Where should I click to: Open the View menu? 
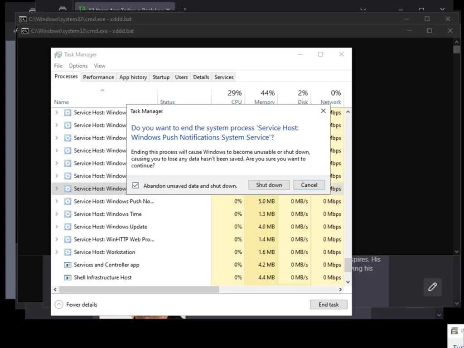(x=100, y=66)
